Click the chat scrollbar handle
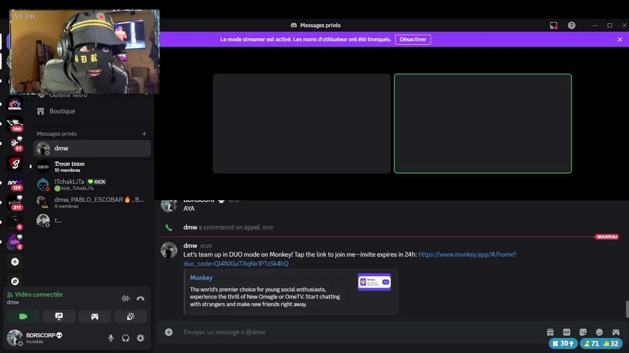 pyautogui.click(x=627, y=309)
